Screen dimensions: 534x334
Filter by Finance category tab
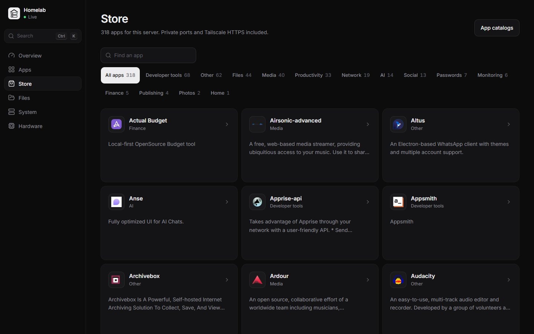[117, 93]
